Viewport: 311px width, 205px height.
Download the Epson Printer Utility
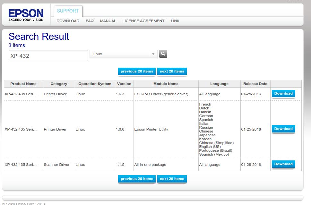point(283,129)
